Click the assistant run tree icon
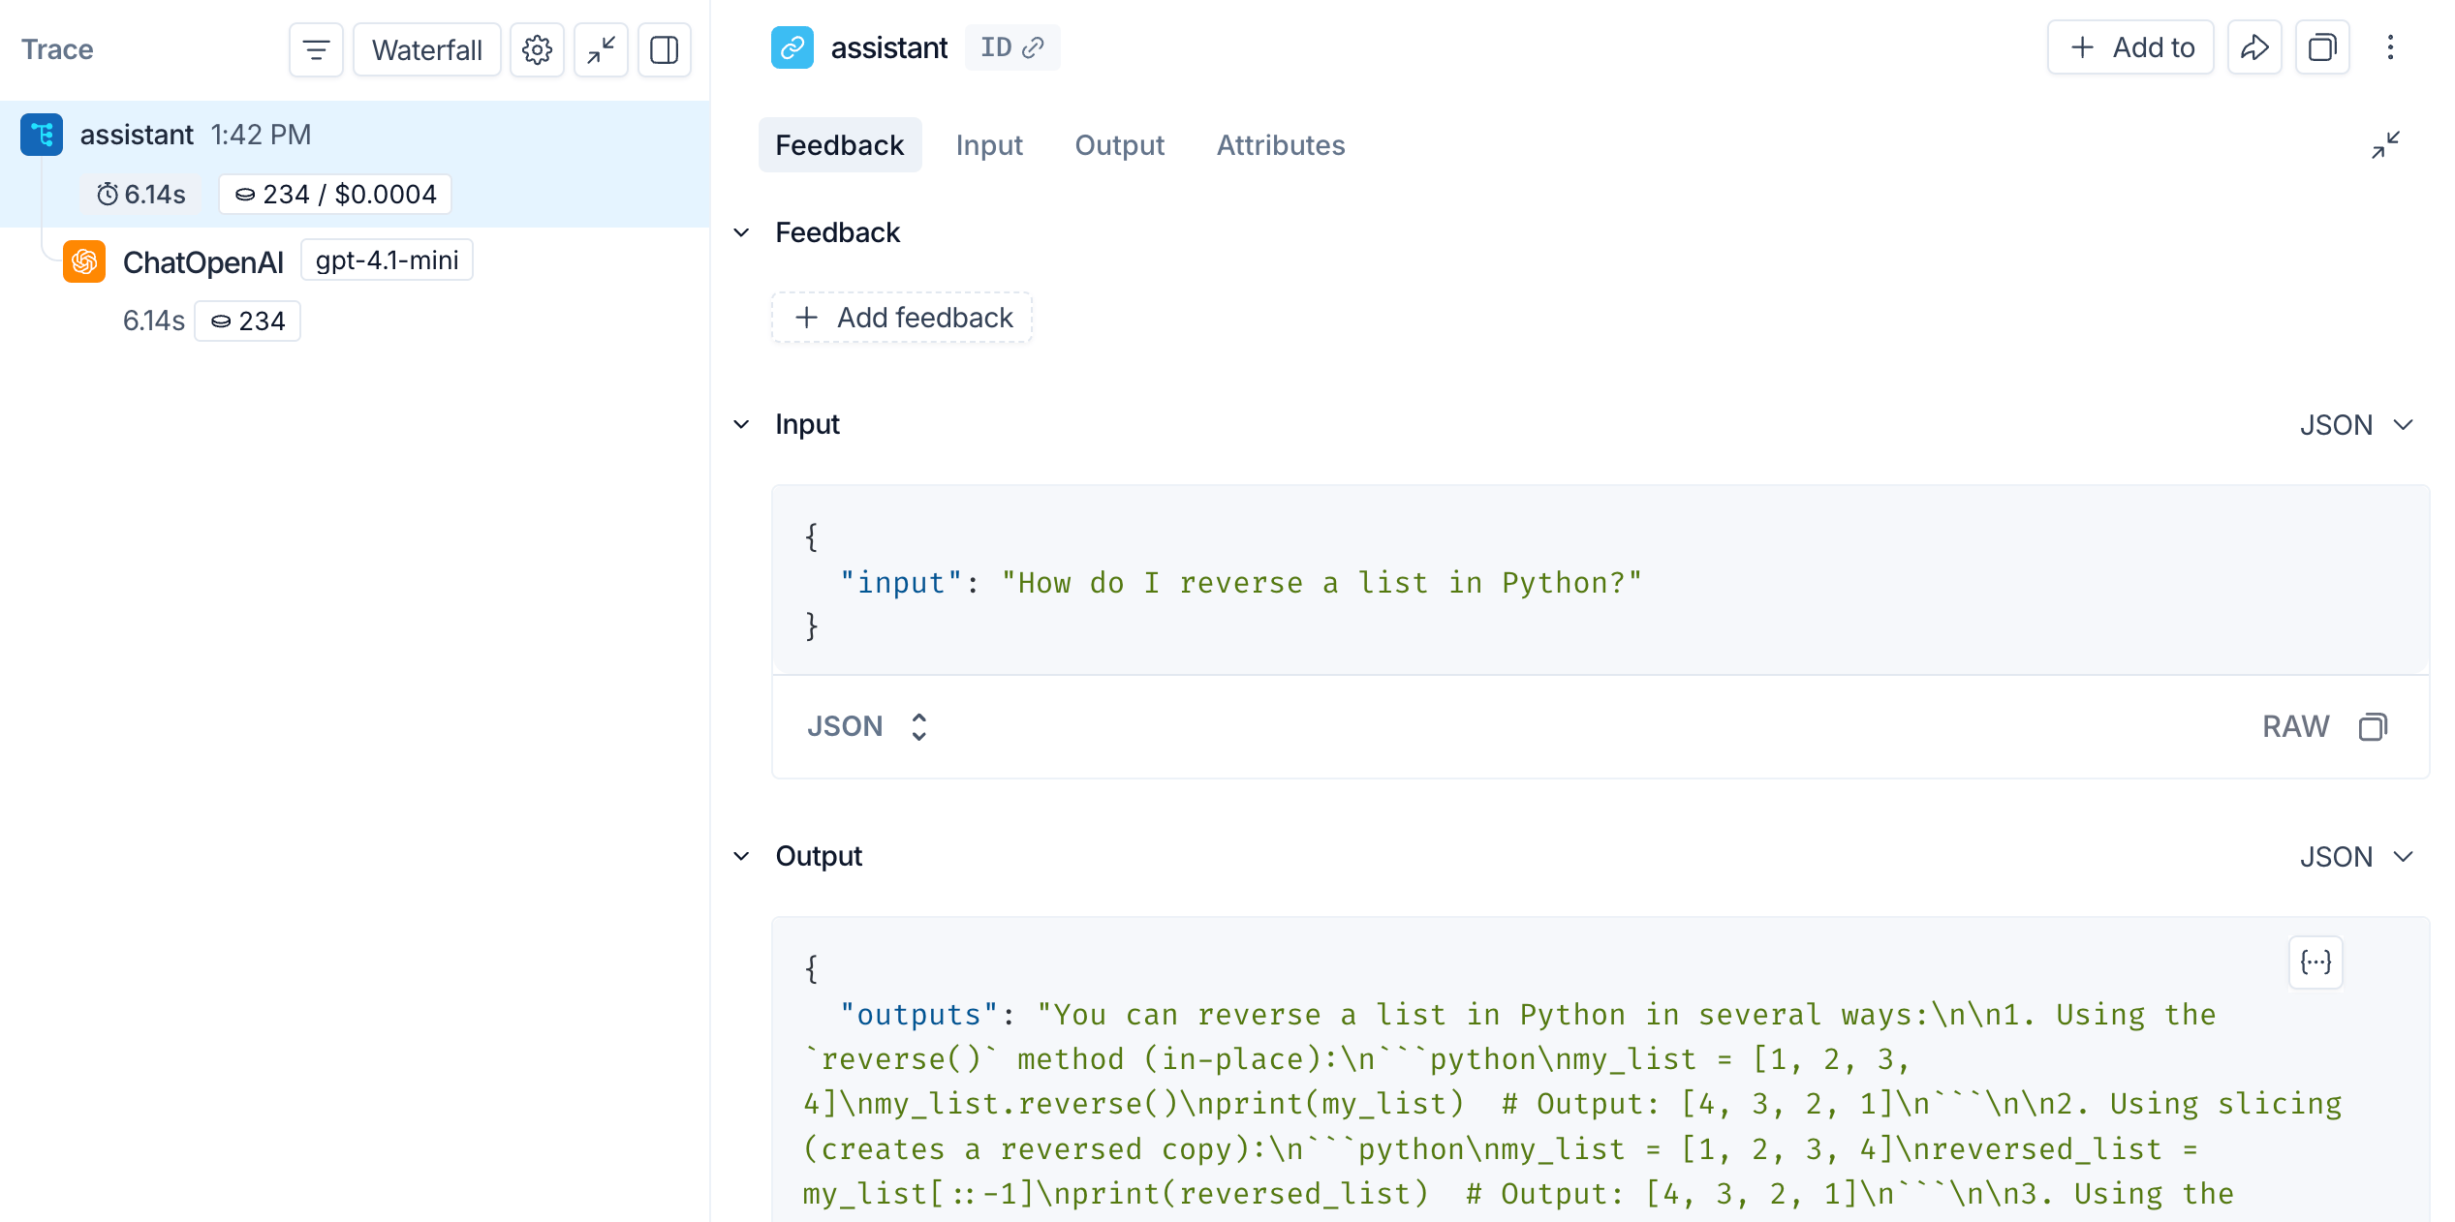The height and width of the screenshot is (1222, 2455). [x=42, y=135]
